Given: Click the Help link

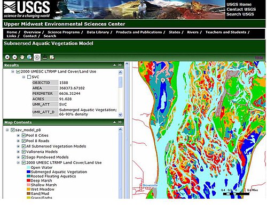Looking at the screenshot, I should pyautogui.click(x=259, y=58).
